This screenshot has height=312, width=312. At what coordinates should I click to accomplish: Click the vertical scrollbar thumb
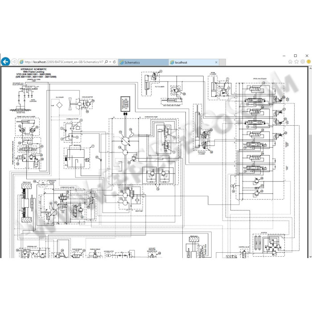tap(310, 163)
